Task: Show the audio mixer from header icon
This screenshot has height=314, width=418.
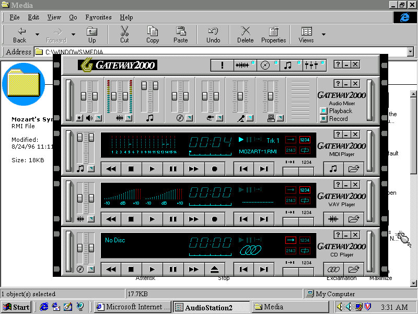Action: click(x=311, y=65)
